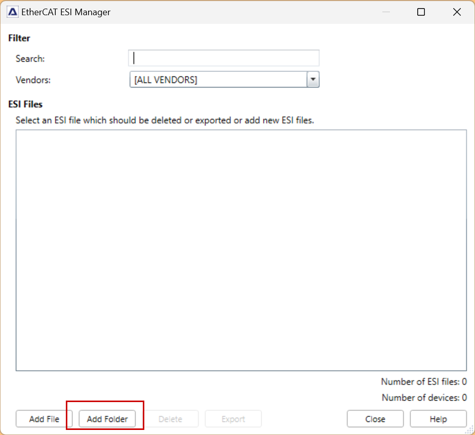Click the 'Number of devices: 0' text
Image resolution: width=475 pixels, height=435 pixels.
pos(424,398)
